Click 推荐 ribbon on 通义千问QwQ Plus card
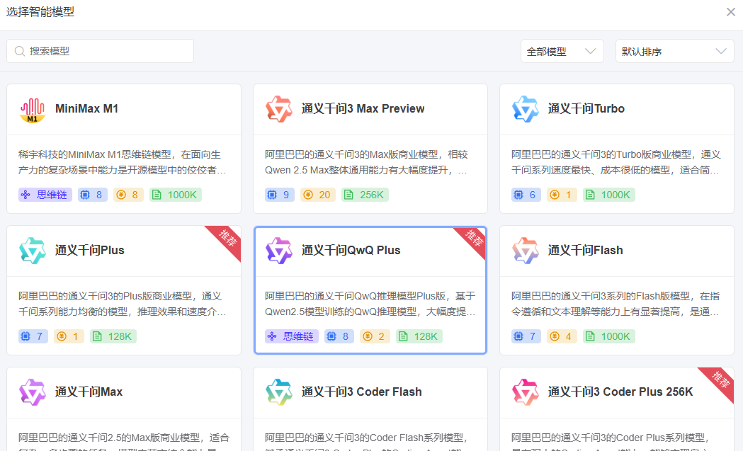The image size is (743, 451). 473,239
